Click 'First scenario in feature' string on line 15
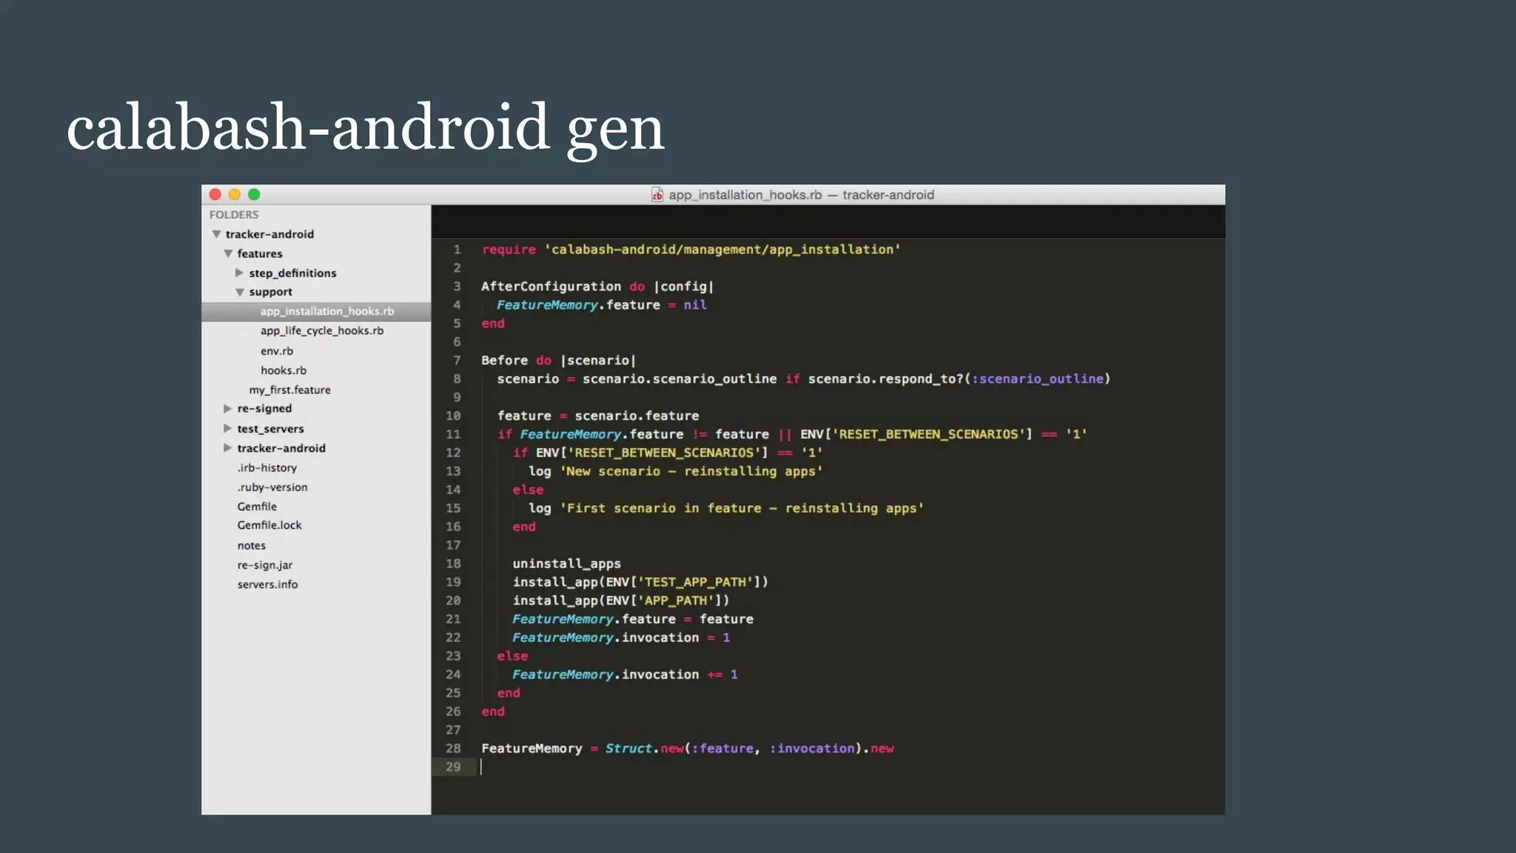 [742, 509]
